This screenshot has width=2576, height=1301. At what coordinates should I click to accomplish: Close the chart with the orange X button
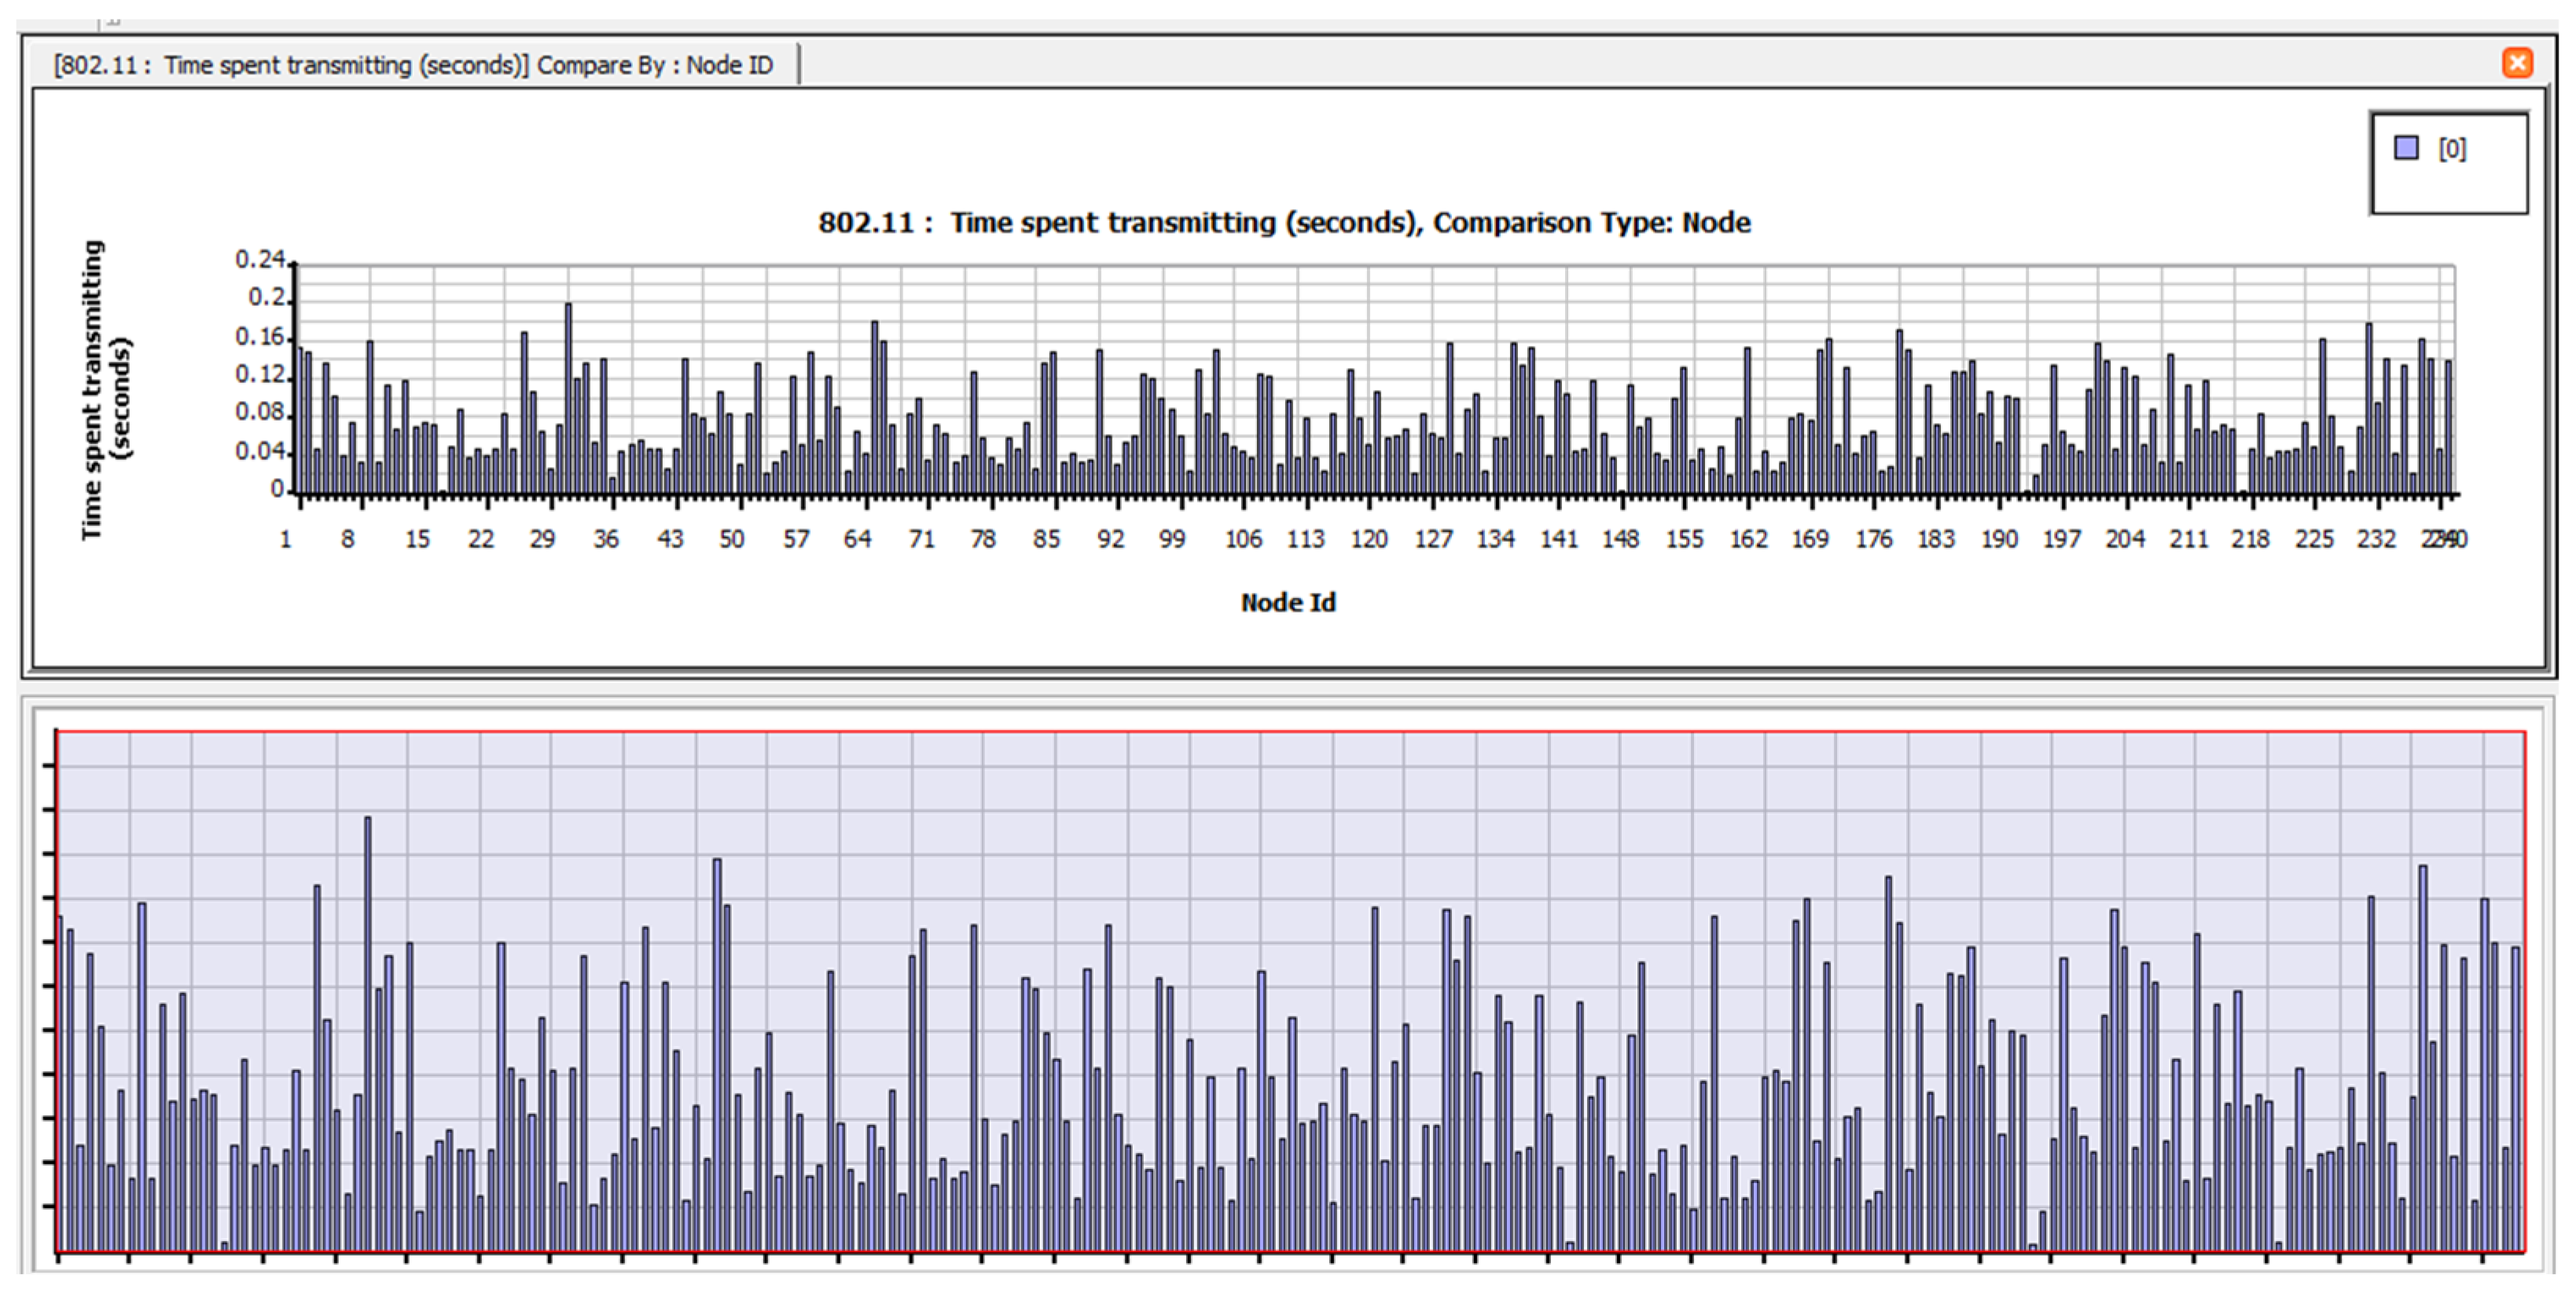(x=2517, y=63)
